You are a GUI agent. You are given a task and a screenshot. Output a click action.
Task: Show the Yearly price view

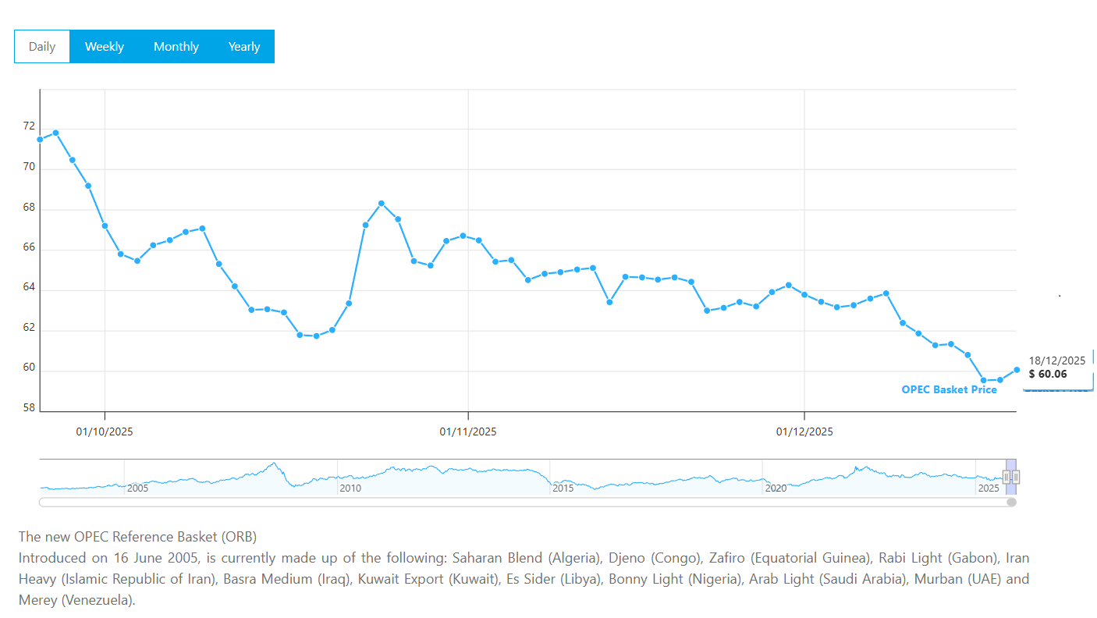pyautogui.click(x=243, y=47)
